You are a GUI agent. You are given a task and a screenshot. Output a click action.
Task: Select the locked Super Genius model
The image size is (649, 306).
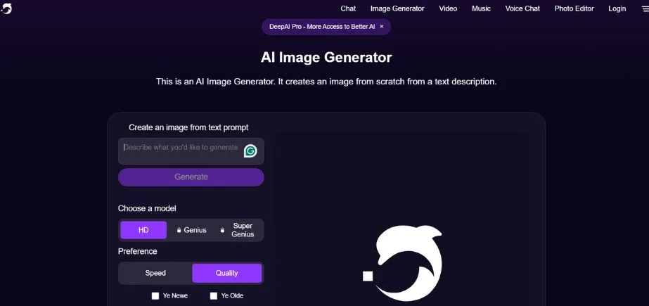tap(238, 230)
